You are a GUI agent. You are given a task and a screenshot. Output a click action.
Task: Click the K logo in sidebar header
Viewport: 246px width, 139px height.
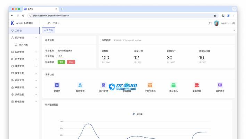click(13, 23)
